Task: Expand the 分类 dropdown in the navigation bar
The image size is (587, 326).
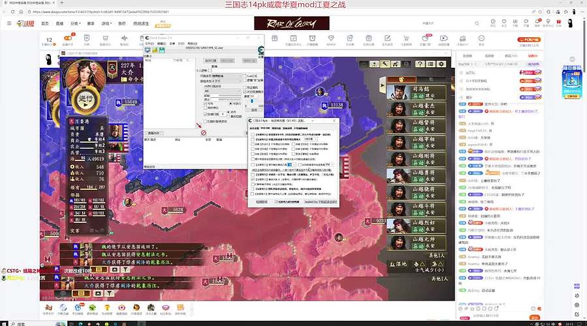Action: [75, 23]
